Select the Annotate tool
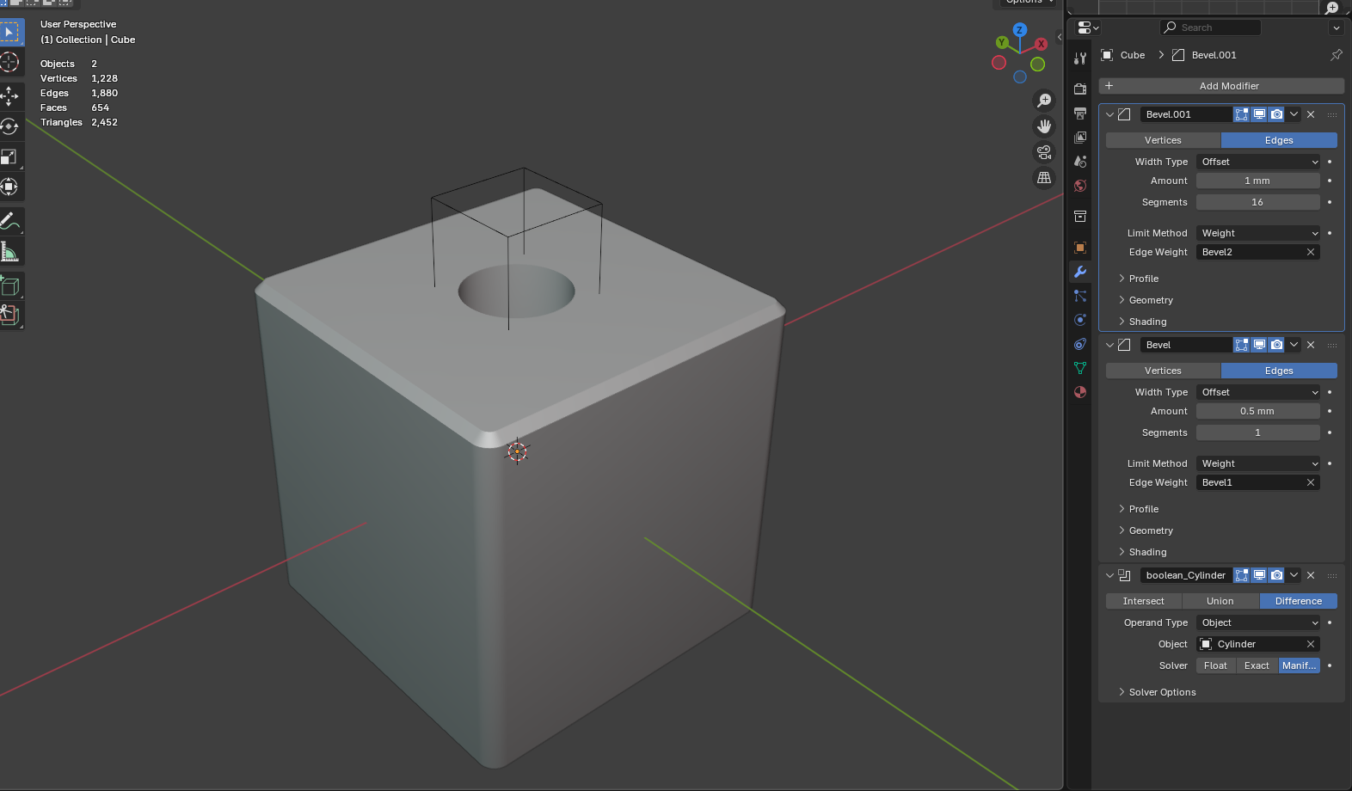The height and width of the screenshot is (791, 1352). tap(9, 222)
